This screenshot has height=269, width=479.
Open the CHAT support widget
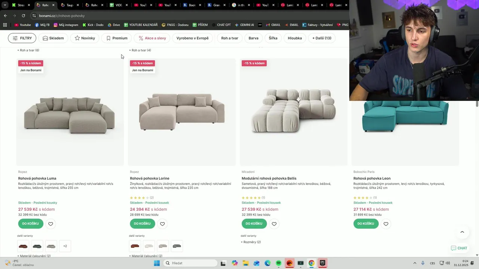tap(459, 248)
